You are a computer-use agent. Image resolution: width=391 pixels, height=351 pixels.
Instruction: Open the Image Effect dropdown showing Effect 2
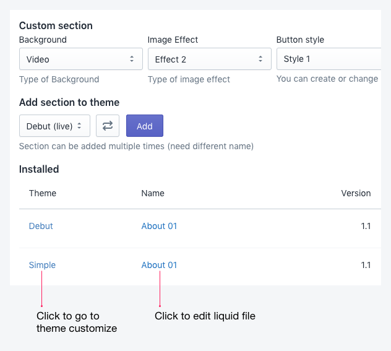pyautogui.click(x=210, y=59)
